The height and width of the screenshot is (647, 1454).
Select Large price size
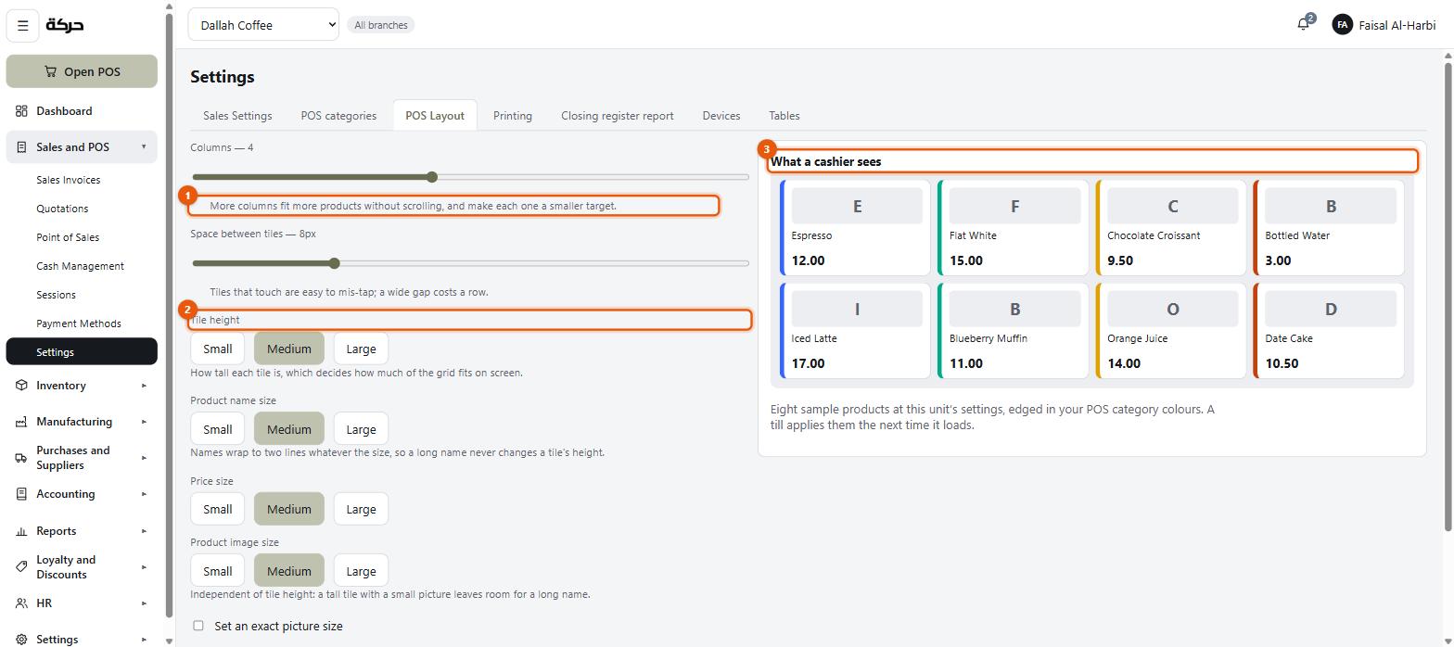pyautogui.click(x=361, y=509)
